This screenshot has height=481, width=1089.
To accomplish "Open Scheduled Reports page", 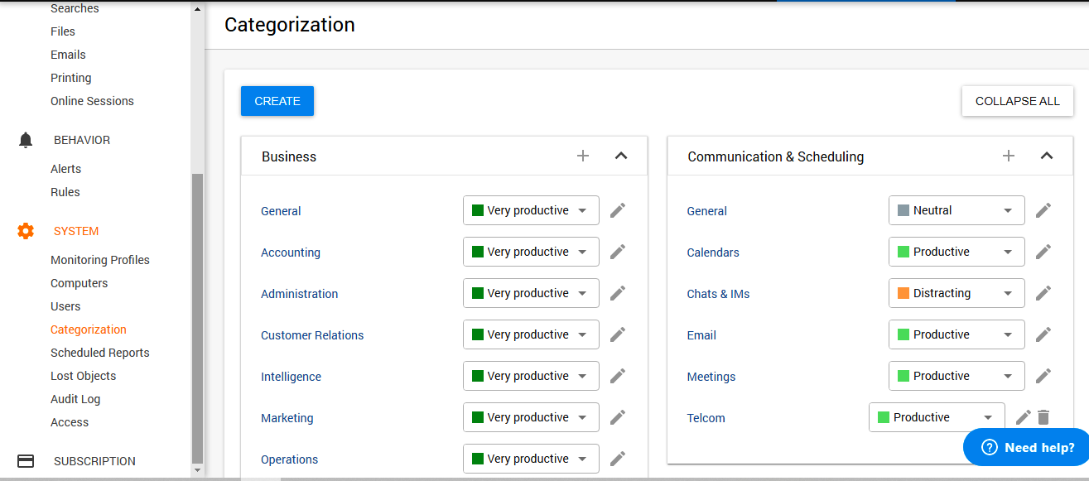I will point(100,353).
